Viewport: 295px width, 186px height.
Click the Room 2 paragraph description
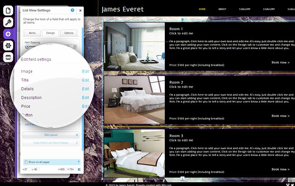232,98
